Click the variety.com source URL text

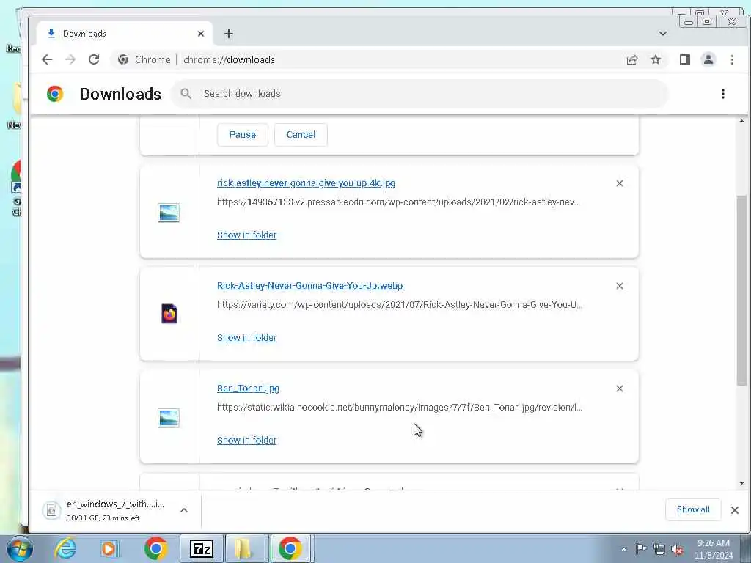pos(400,304)
